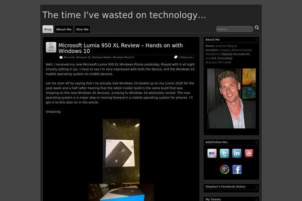Open the Twitter profile icon
Image resolution: width=302 pixels, height=201 pixels.
pos(224,153)
